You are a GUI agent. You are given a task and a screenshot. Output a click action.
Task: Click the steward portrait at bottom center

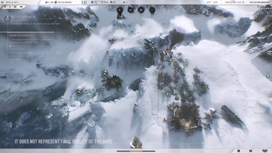point(136,143)
